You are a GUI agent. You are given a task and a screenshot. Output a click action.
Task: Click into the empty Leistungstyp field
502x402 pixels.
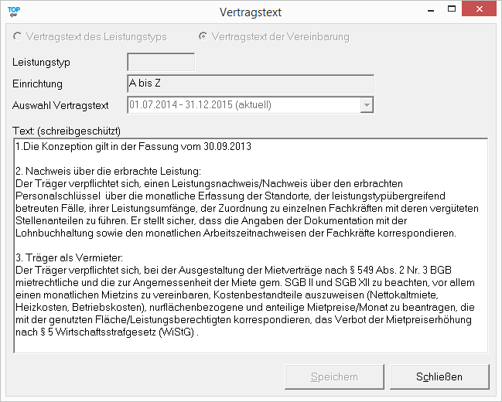(161, 62)
